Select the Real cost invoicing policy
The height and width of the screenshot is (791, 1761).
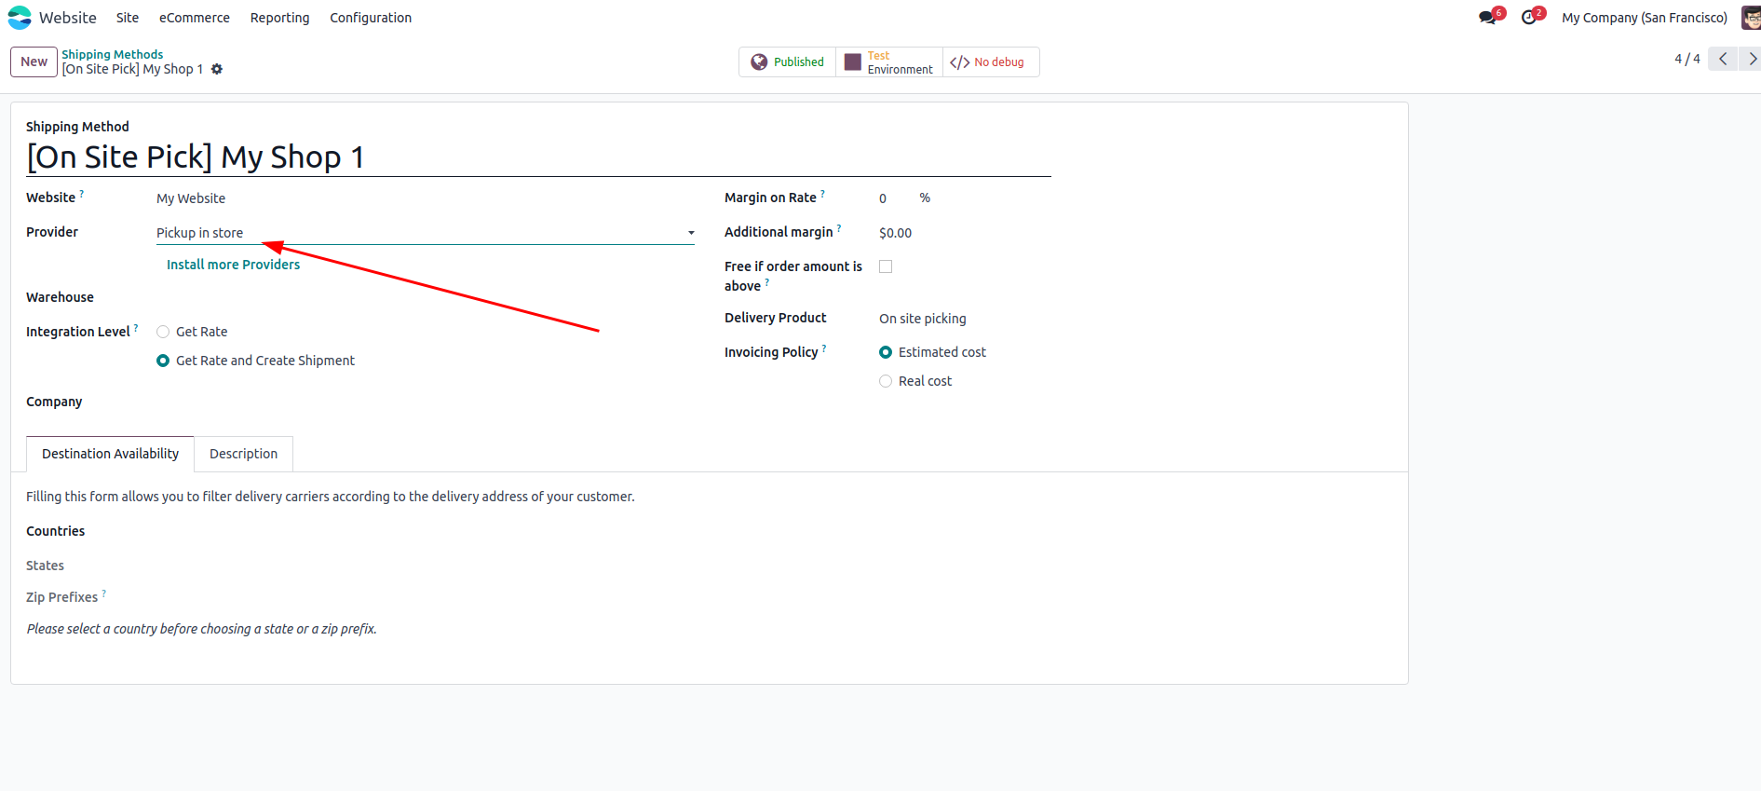point(886,381)
